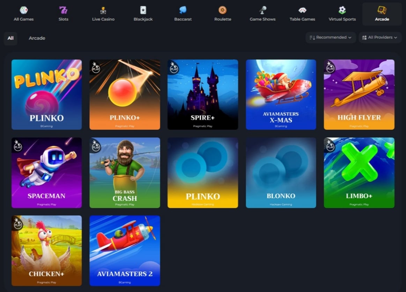Image resolution: width=406 pixels, height=292 pixels.
Task: Launch the Plinko+ game tile
Action: 125,95
